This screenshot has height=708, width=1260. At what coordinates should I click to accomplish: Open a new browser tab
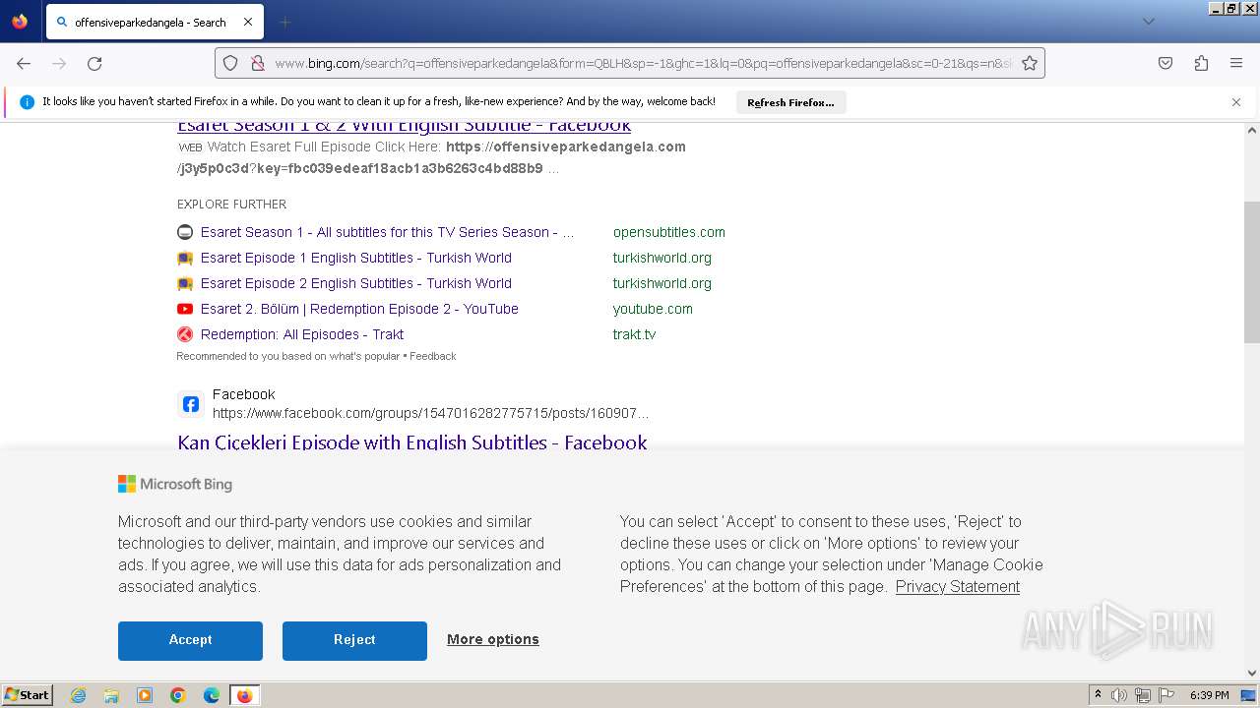(284, 22)
